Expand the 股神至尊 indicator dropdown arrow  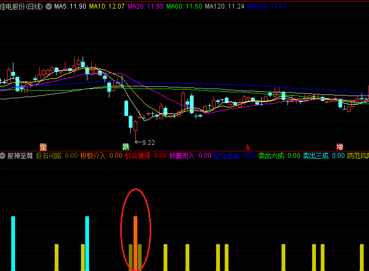(2, 156)
